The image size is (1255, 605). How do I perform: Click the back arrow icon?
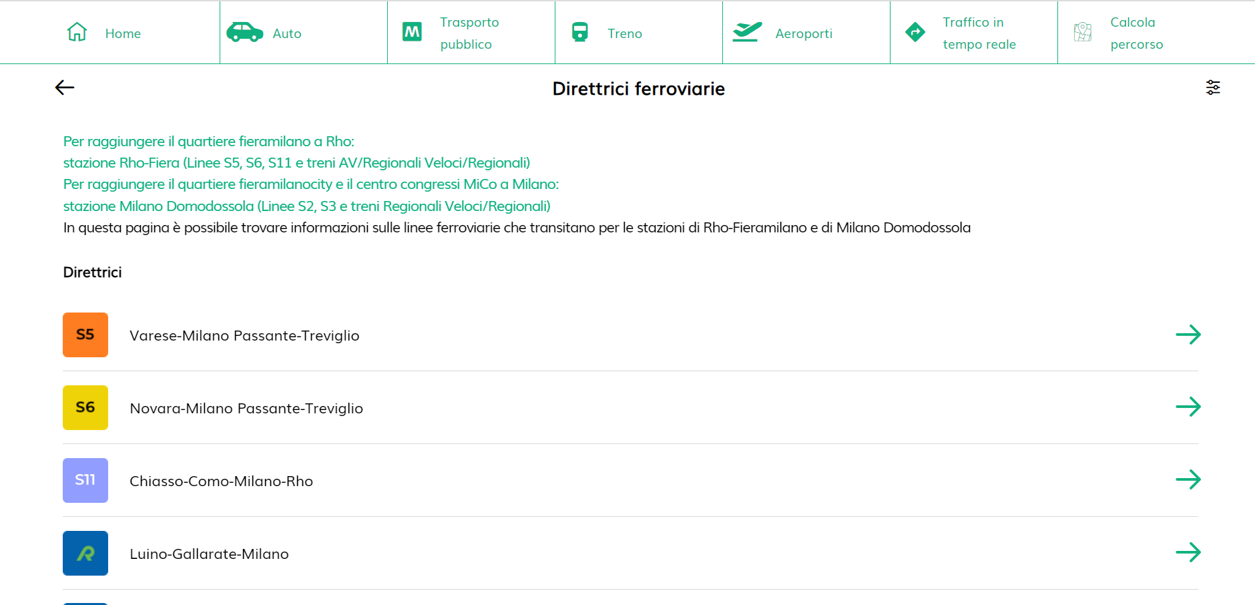point(65,87)
